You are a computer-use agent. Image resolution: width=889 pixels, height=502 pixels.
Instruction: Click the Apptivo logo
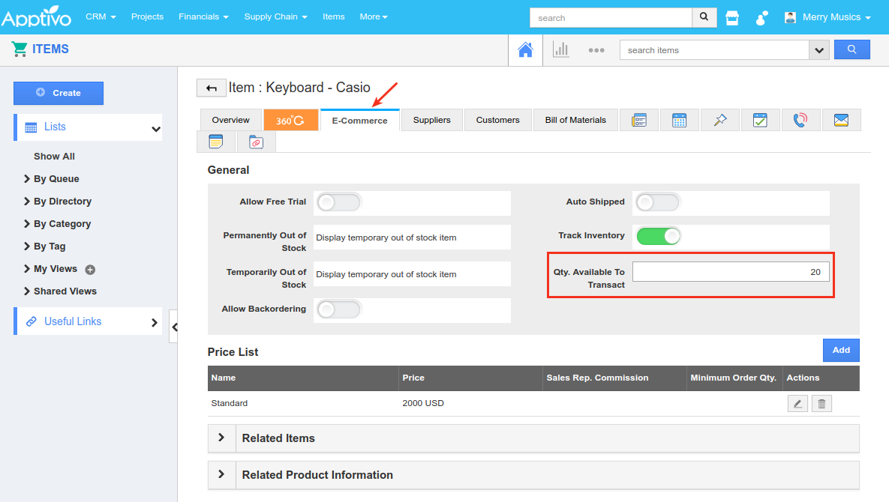point(36,17)
